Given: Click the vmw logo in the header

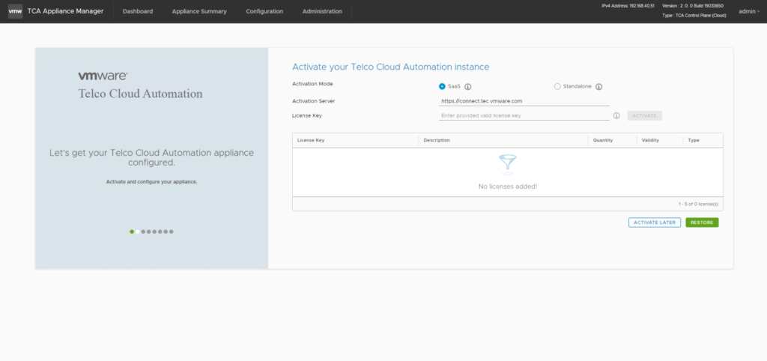Looking at the screenshot, I should pos(15,11).
